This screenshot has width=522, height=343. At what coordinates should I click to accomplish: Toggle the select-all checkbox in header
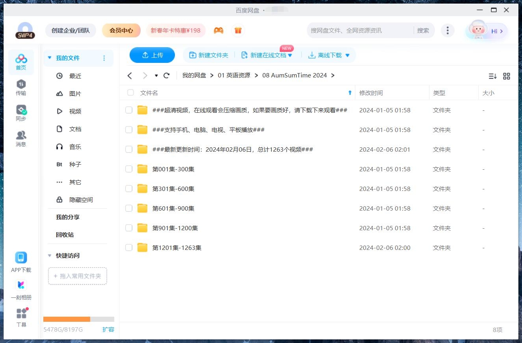tap(130, 93)
